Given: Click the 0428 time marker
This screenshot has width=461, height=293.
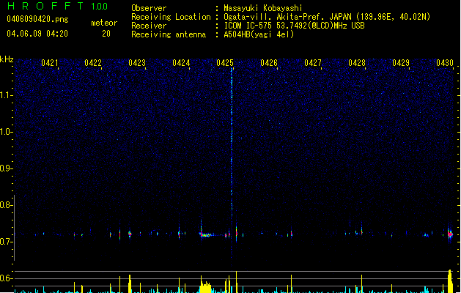Looking at the screenshot, I should (x=357, y=63).
